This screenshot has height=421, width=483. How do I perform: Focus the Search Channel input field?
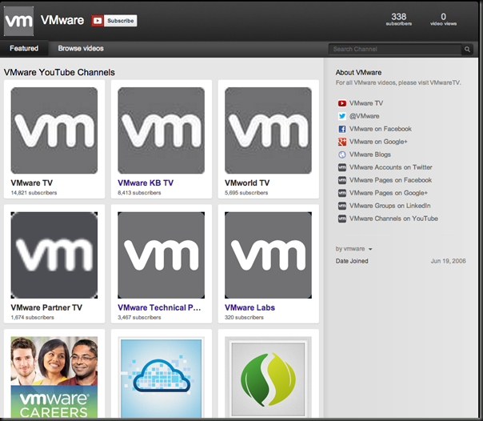click(395, 50)
